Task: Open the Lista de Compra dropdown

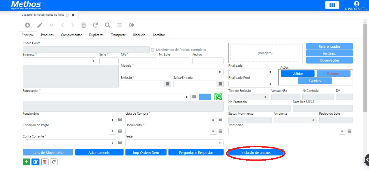Action: (171, 120)
